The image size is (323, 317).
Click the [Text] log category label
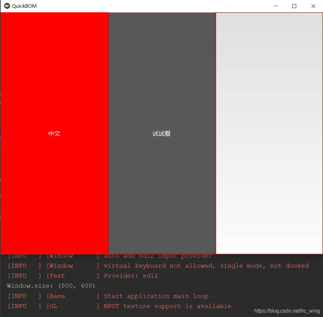pos(56,276)
